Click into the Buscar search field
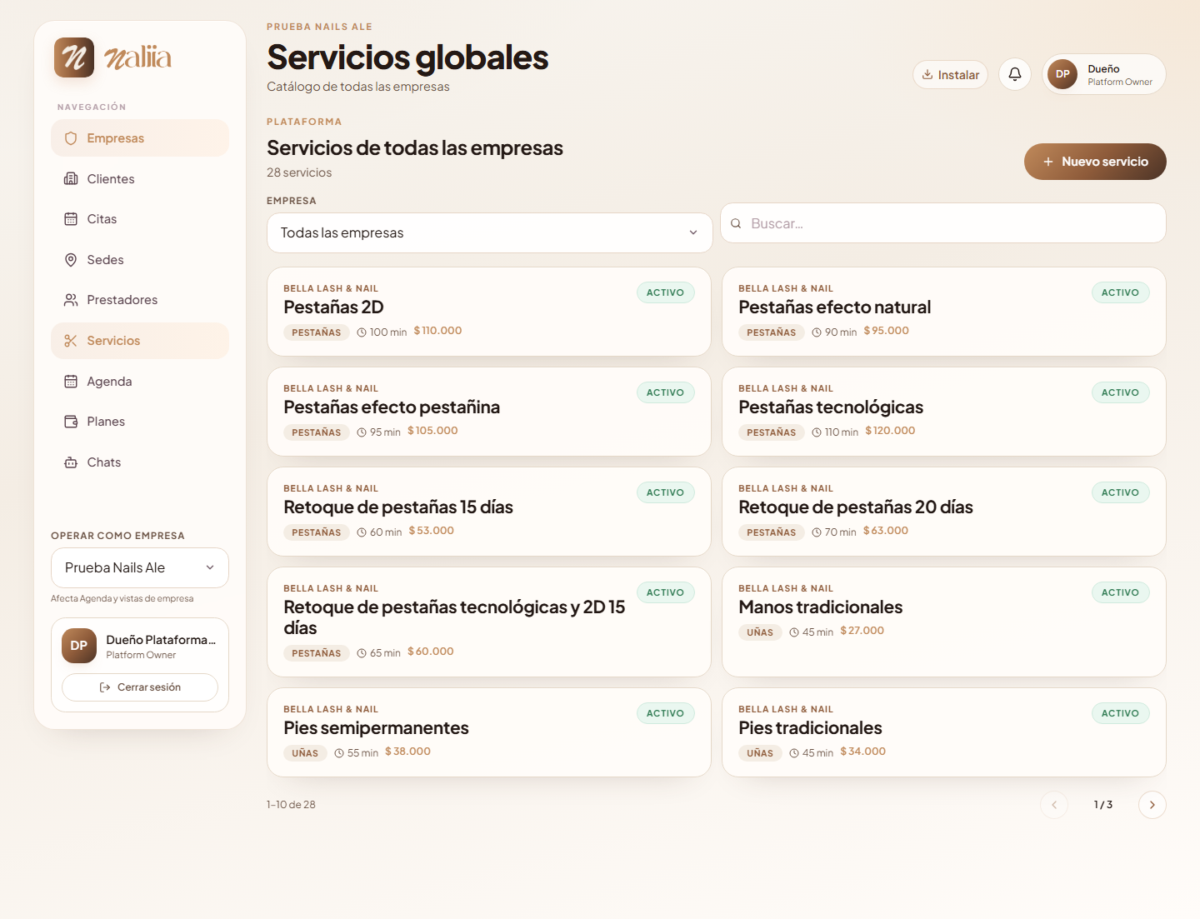The height and width of the screenshot is (919, 1200). 943,223
